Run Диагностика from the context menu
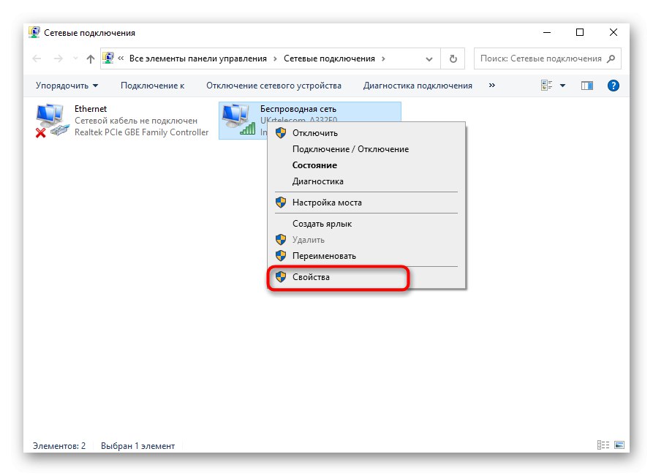653x476 pixels. (x=366, y=181)
